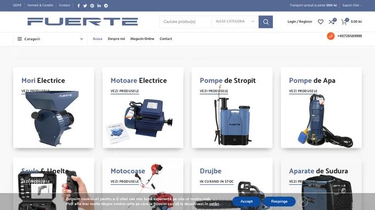Open the compare products icon

pos(332,22)
